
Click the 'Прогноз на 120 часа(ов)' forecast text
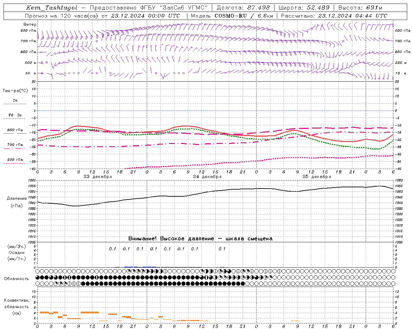(x=62, y=16)
